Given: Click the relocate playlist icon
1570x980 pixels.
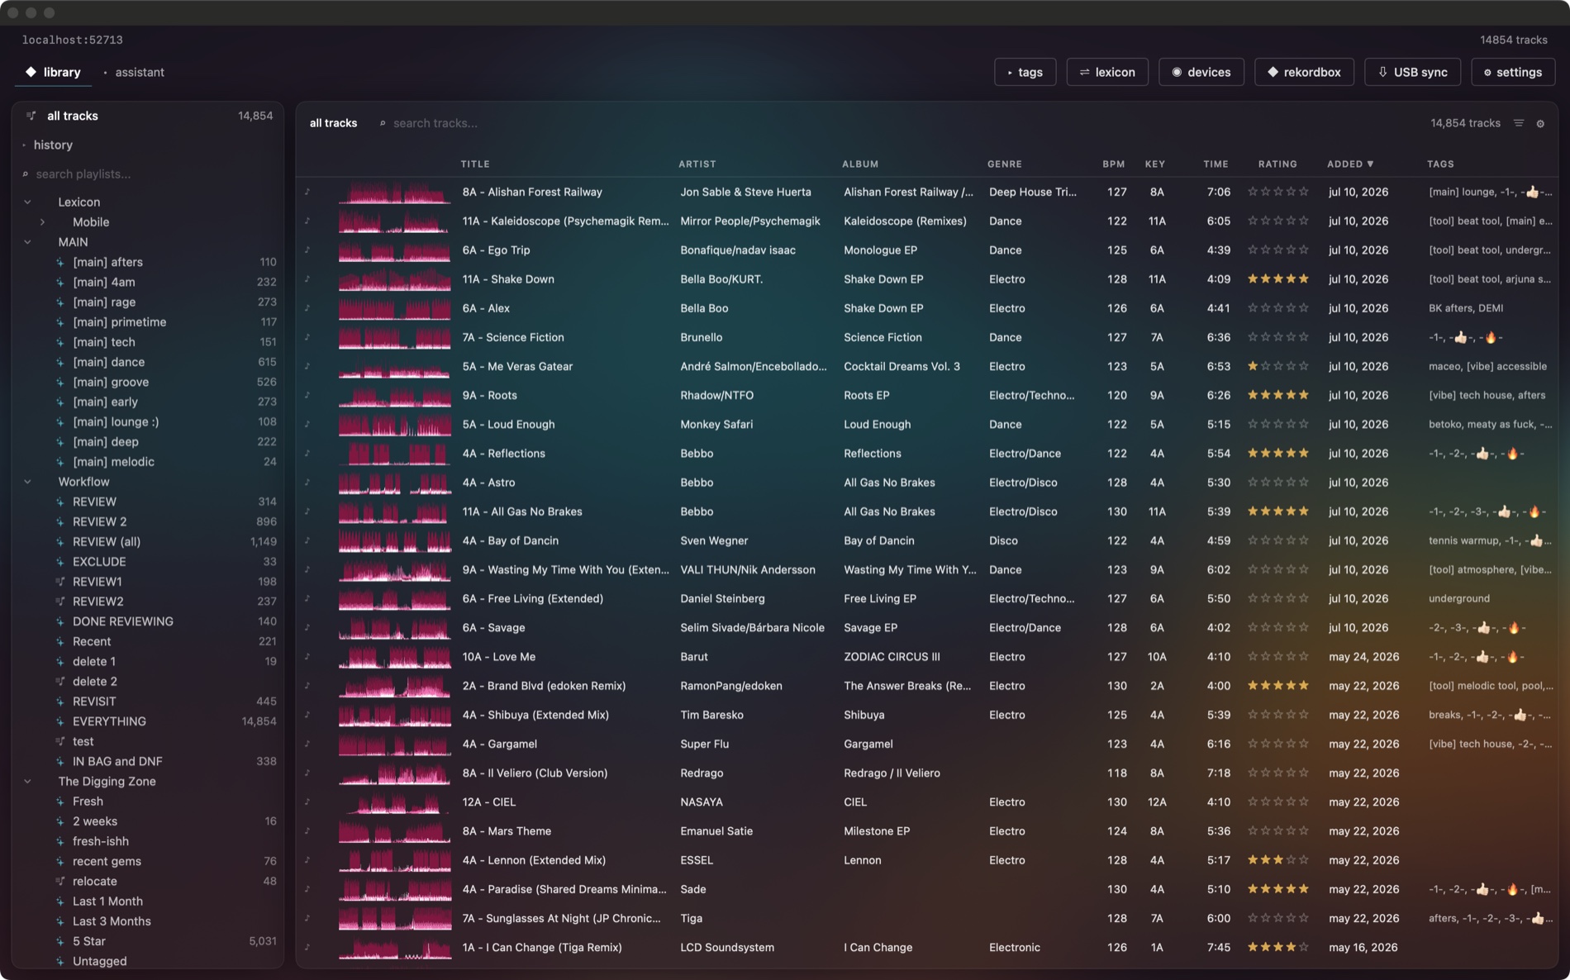Looking at the screenshot, I should tap(60, 881).
